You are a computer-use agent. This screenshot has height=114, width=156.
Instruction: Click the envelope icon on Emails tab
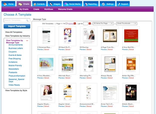(x=20, y=4)
